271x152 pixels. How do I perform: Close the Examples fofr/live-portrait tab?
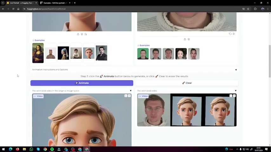point(69,3)
